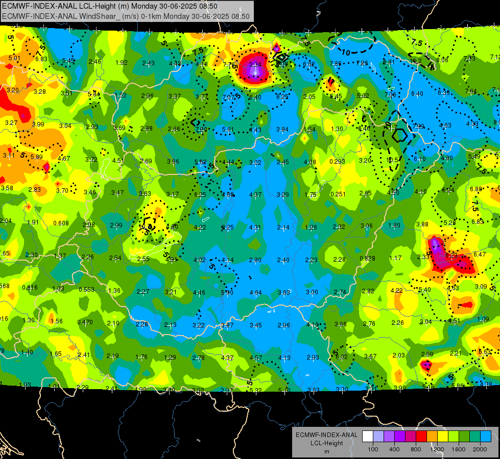Click the 800 legend scale label
Screen dimensions: 500x459
416,449
